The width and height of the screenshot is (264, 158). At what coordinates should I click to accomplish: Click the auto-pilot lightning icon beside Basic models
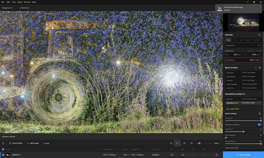coord(260,68)
